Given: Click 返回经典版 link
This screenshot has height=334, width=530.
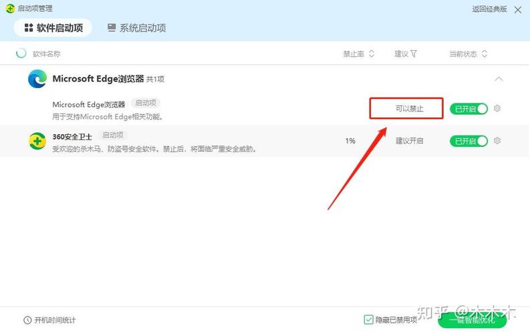Looking at the screenshot, I should point(489,9).
